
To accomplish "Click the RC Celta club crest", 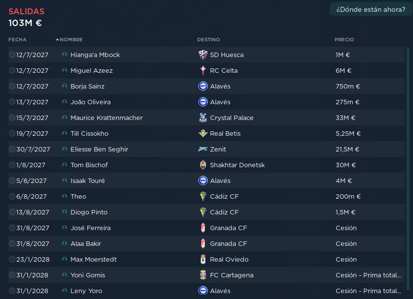I will click(203, 70).
